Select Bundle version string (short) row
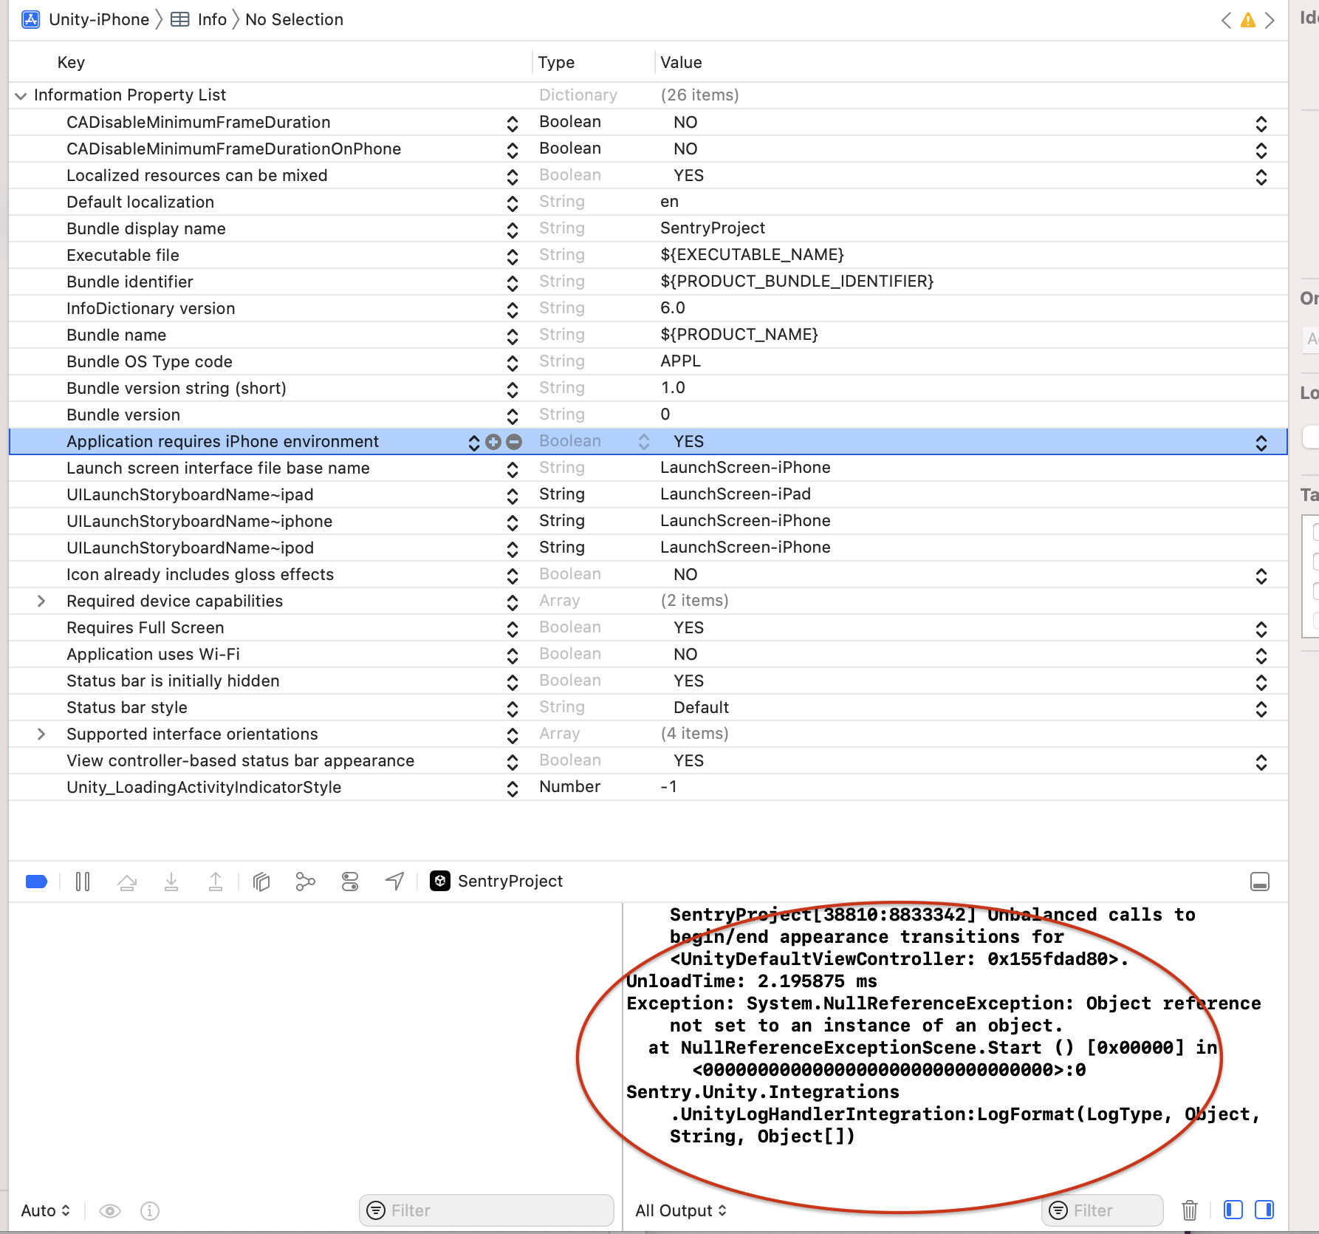This screenshot has width=1319, height=1234. click(648, 388)
